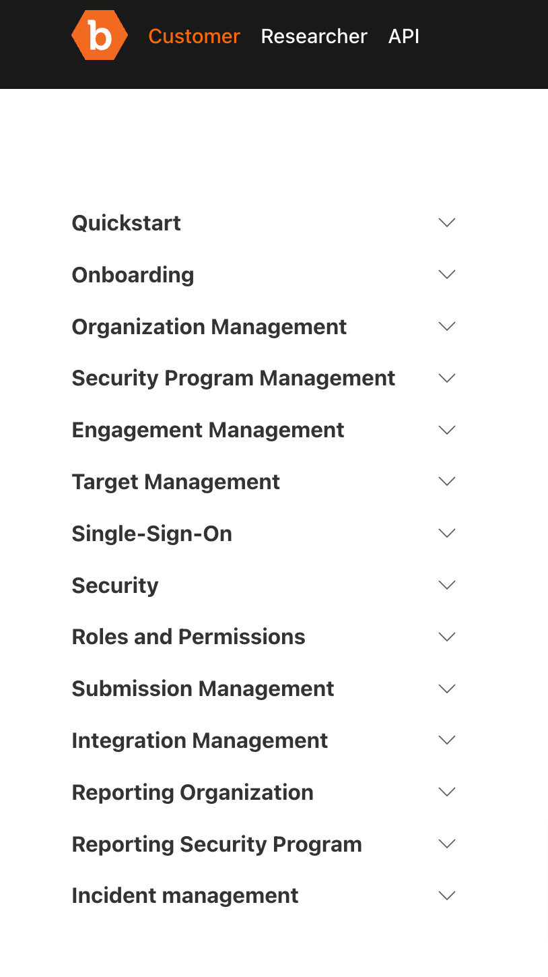Expand the Quickstart section chevron

click(447, 222)
